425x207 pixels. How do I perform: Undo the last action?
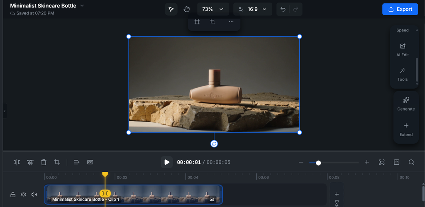tap(283, 9)
